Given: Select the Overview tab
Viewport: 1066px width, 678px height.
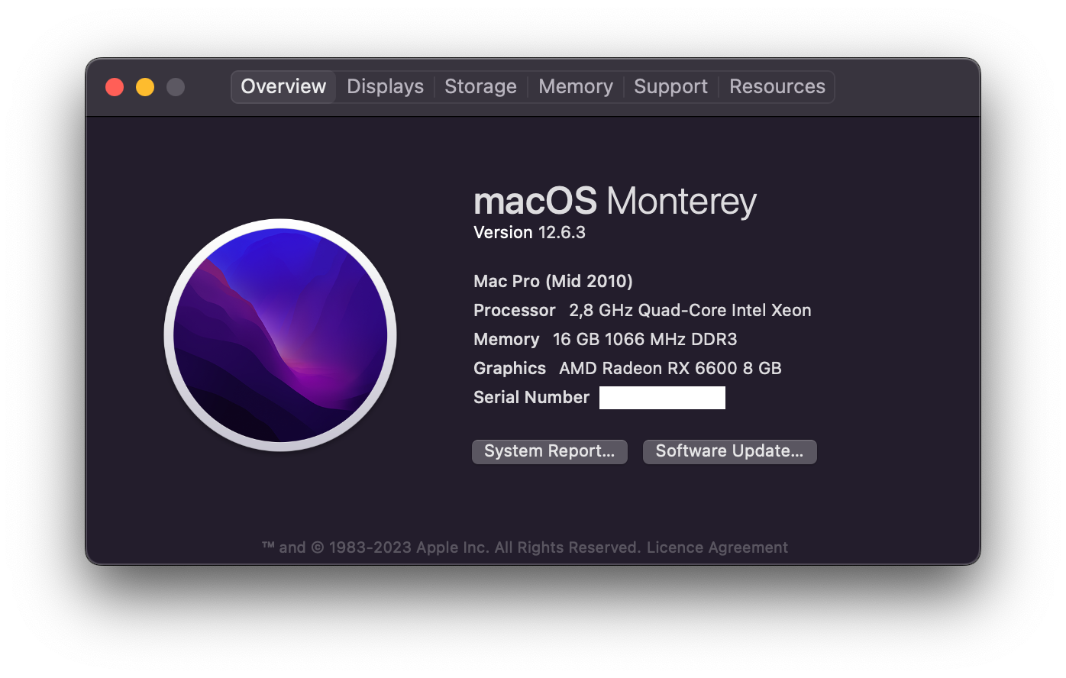Looking at the screenshot, I should [x=283, y=86].
